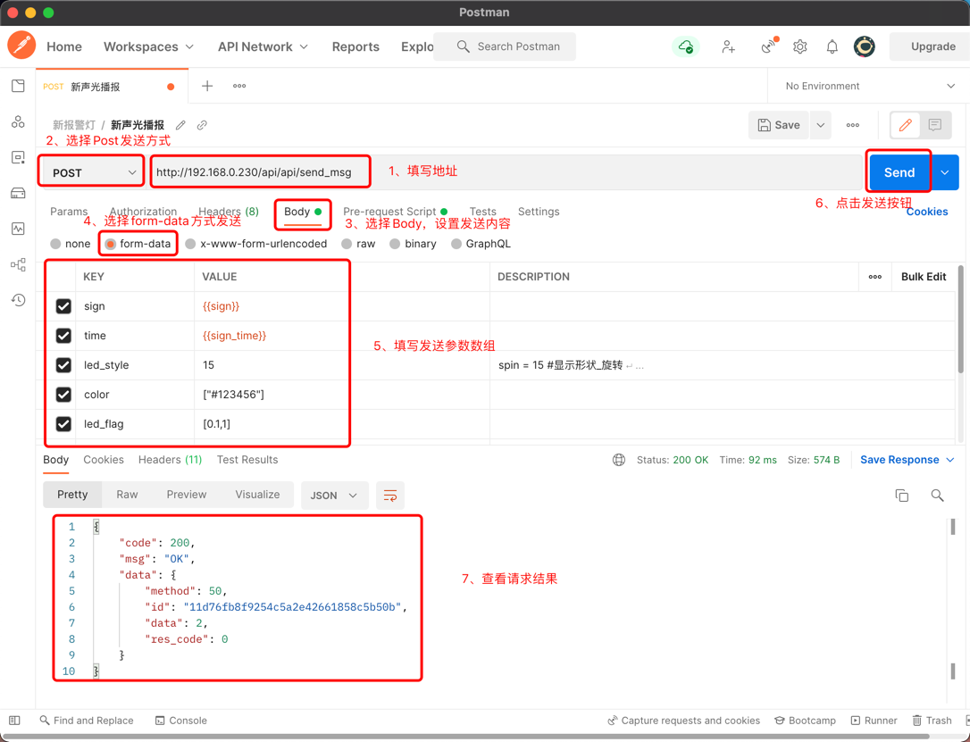The width and height of the screenshot is (970, 742).
Task: Open the Console in the status bar
Action: click(180, 721)
